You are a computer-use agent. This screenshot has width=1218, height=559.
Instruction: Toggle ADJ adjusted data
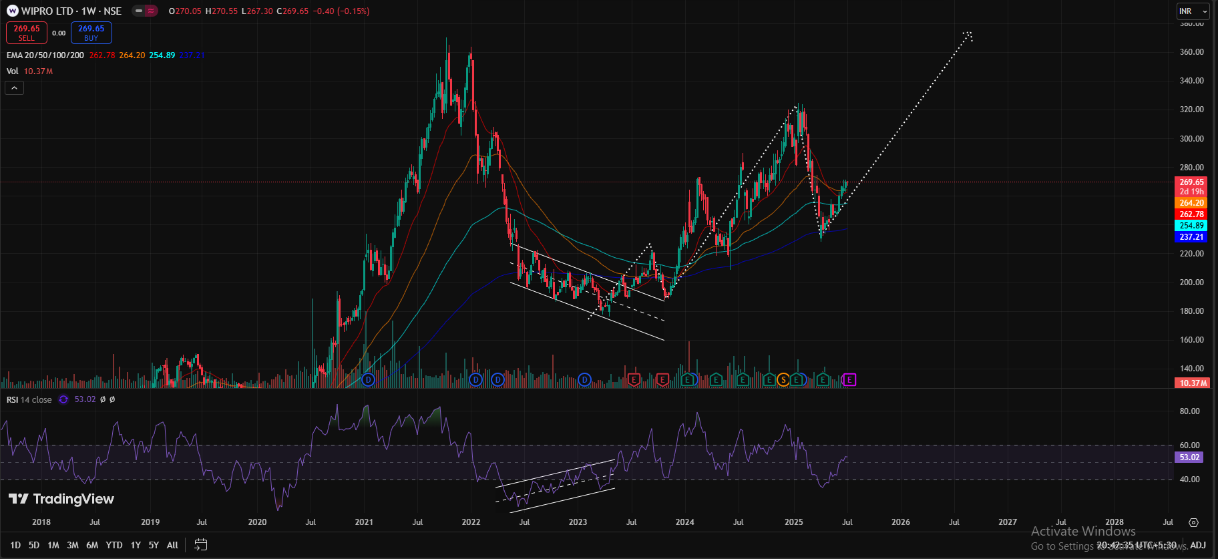1198,545
